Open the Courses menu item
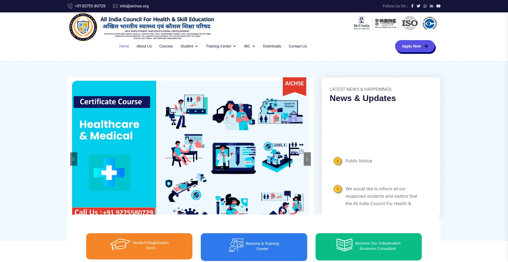 (166, 46)
